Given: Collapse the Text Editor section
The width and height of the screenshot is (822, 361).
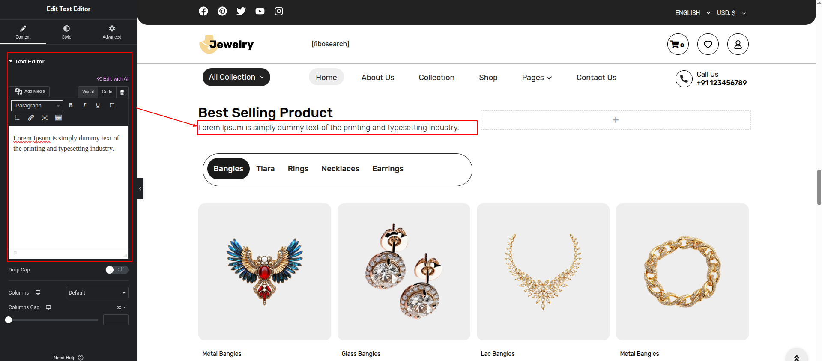Looking at the screenshot, I should click(x=27, y=62).
